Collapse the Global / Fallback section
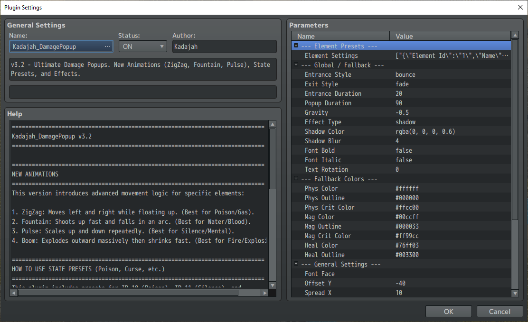Image resolution: width=528 pixels, height=322 pixels. (x=296, y=64)
